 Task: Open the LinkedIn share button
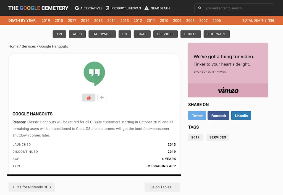(241, 115)
